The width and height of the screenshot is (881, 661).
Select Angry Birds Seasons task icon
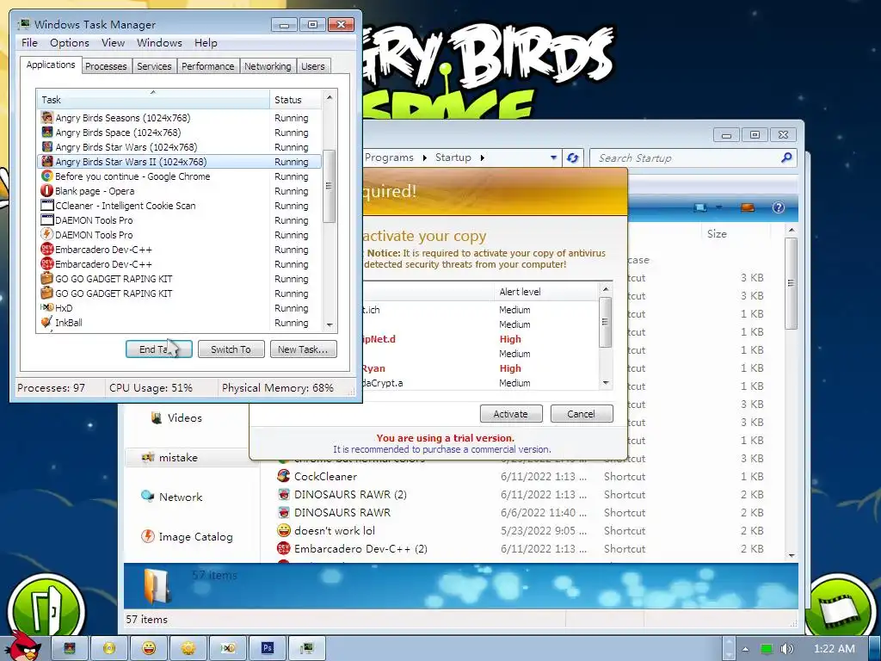47,117
